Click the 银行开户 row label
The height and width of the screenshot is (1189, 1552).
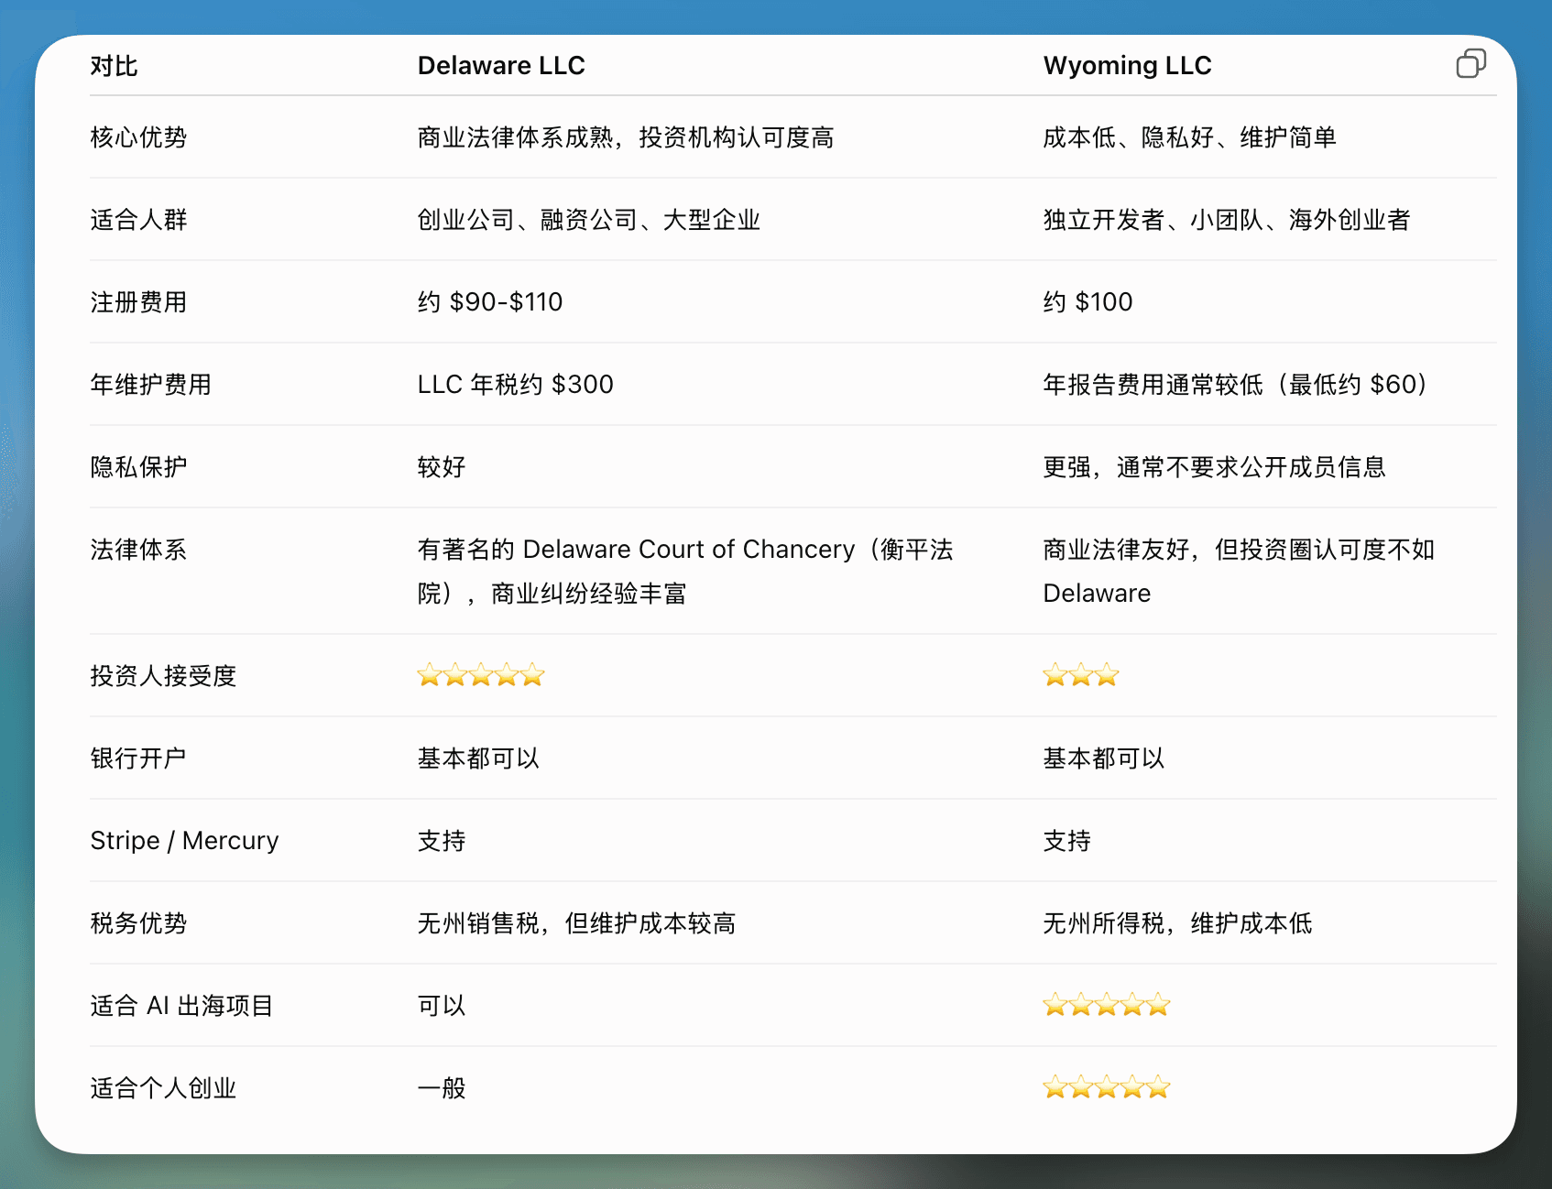click(x=138, y=758)
